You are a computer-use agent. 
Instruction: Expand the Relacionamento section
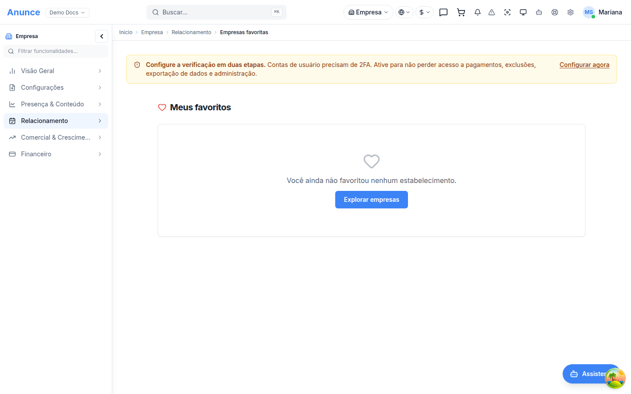coord(56,121)
